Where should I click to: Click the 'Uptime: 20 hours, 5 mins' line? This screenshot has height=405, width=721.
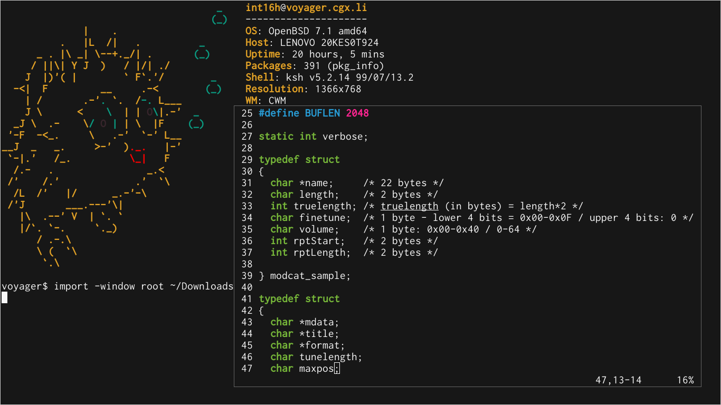(315, 54)
